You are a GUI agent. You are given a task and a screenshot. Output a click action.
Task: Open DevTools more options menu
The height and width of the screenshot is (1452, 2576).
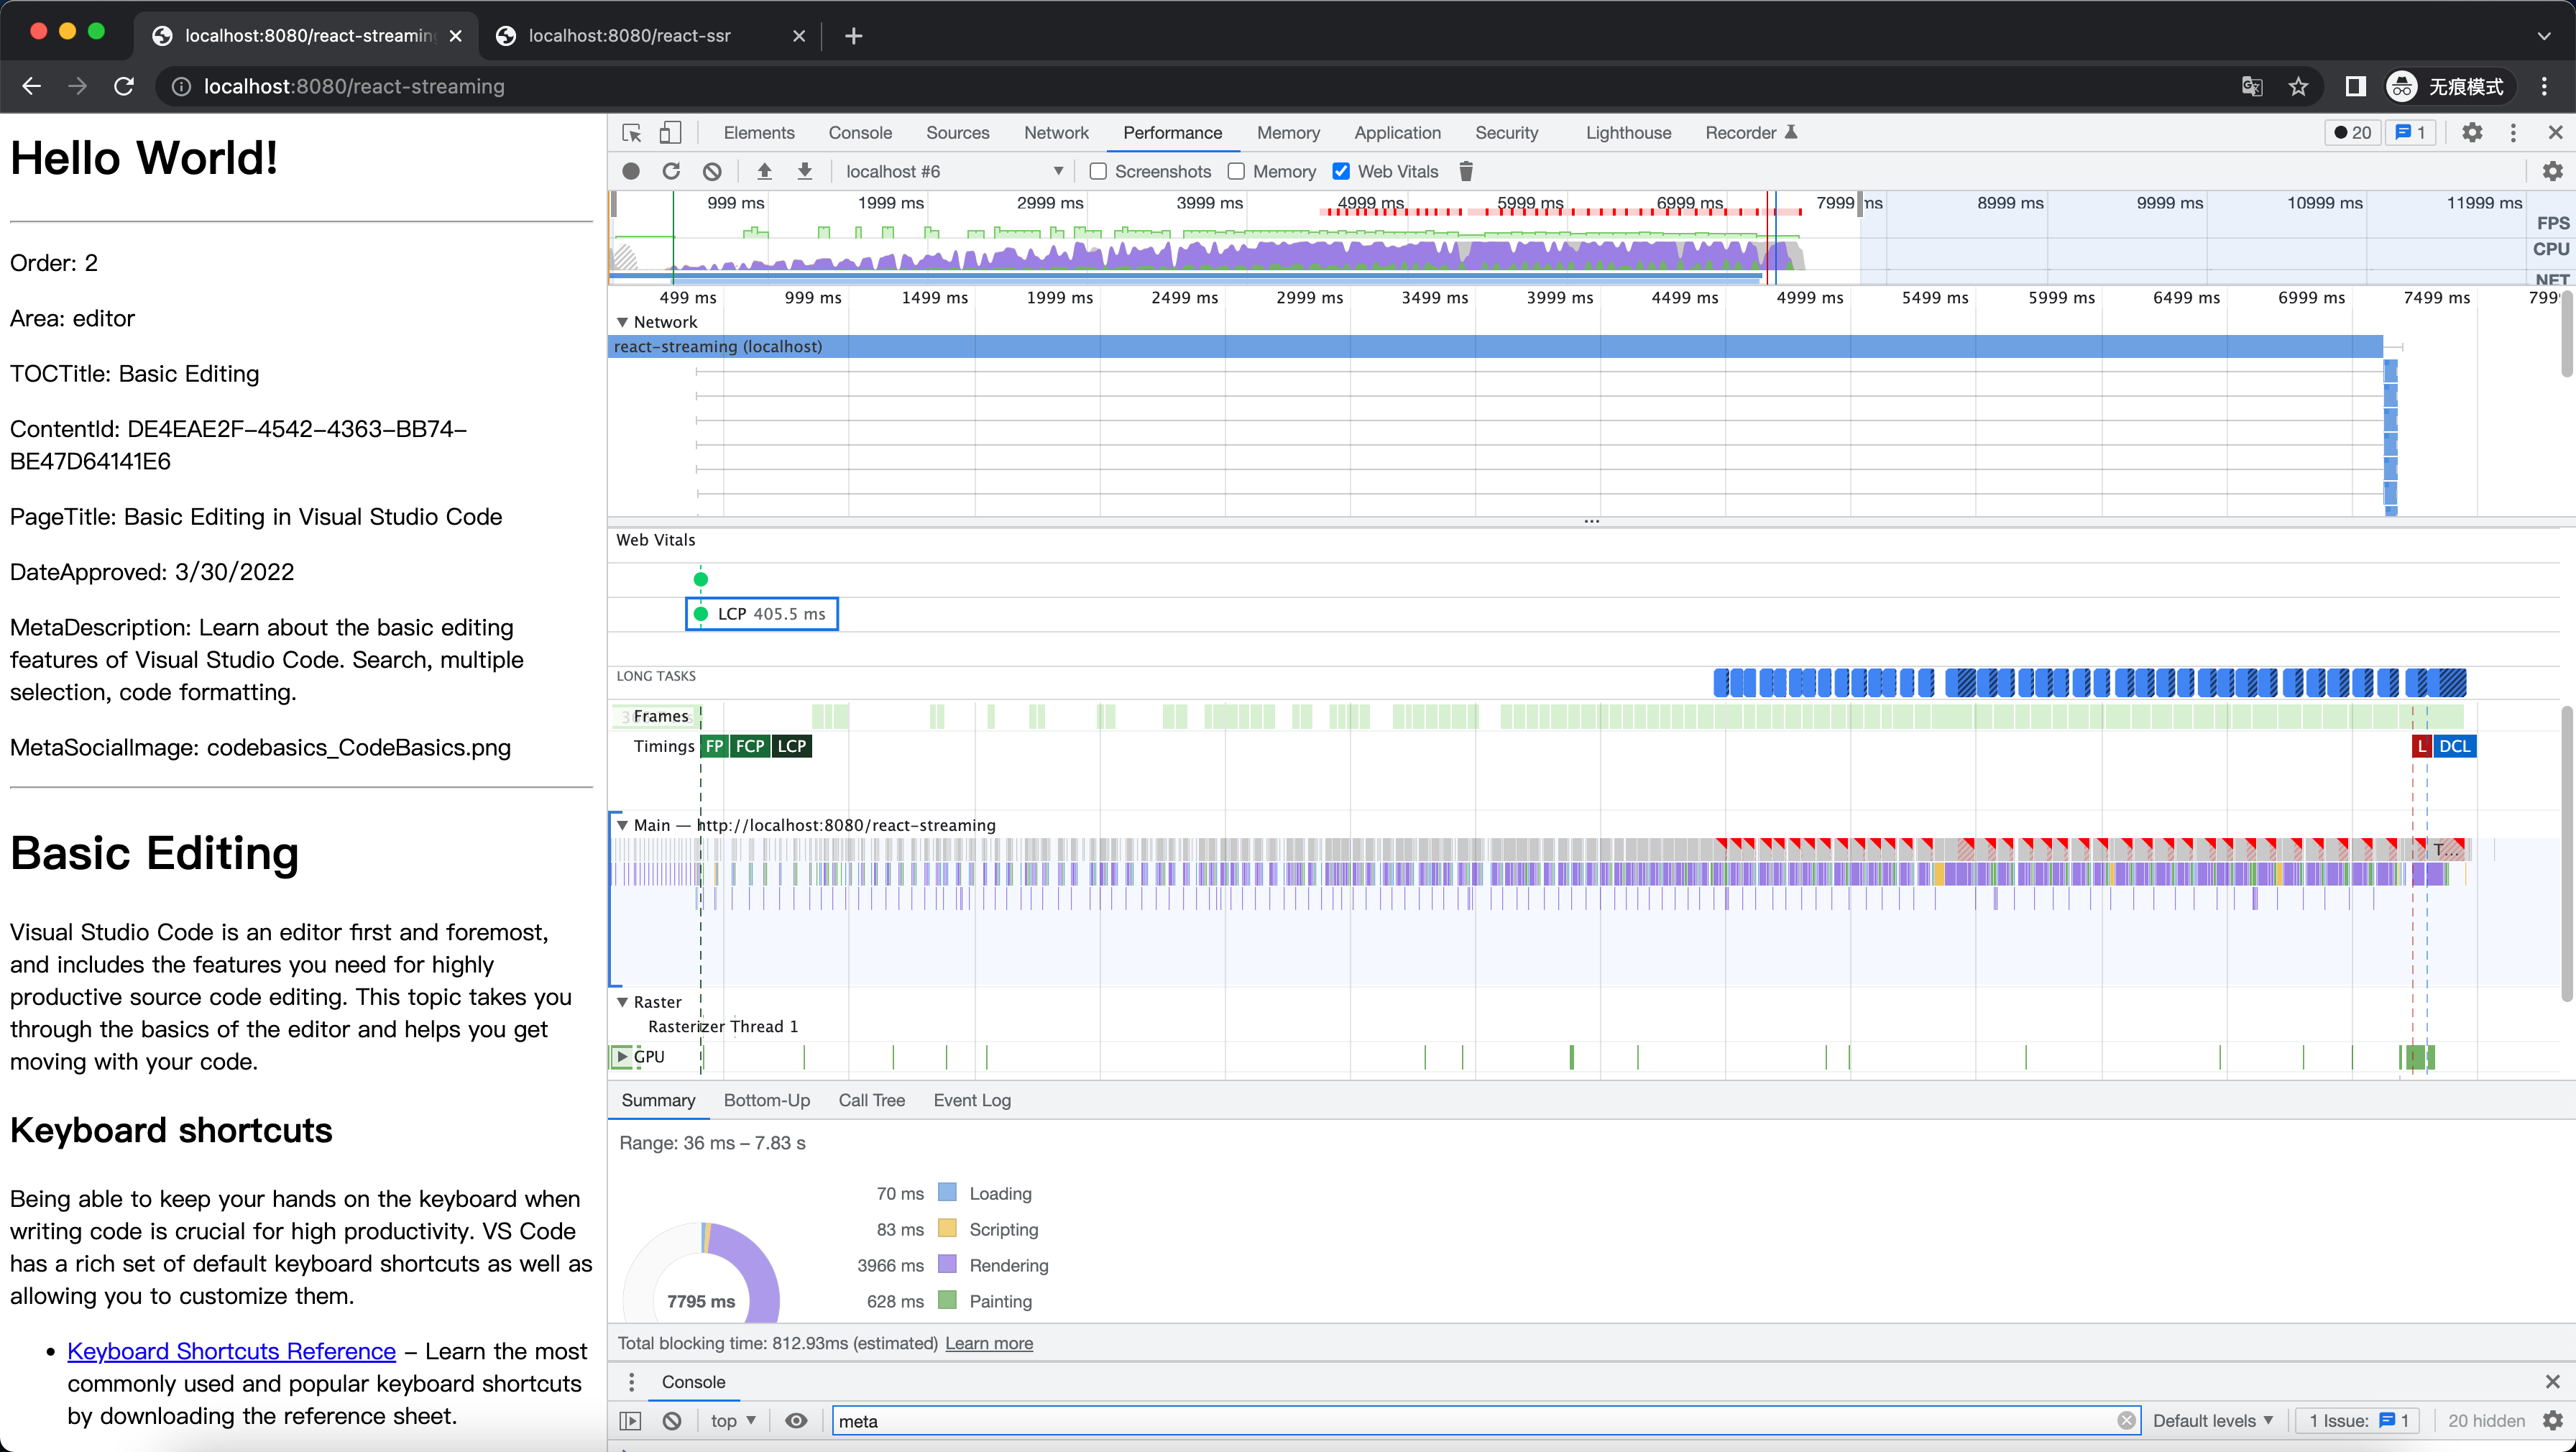tap(2513, 133)
